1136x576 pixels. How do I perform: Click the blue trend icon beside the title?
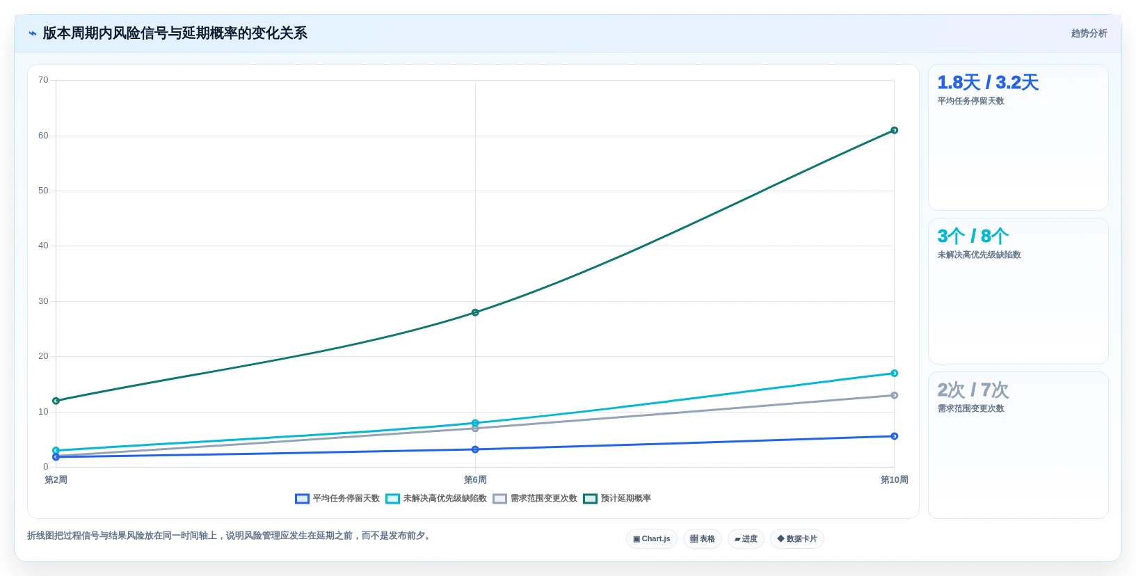coord(33,33)
